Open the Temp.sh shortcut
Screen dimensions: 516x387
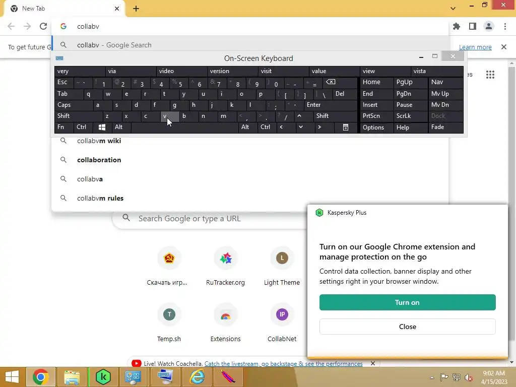point(169,322)
